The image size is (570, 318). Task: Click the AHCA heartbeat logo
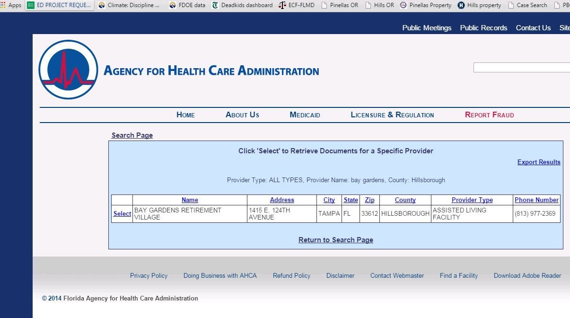[68, 70]
